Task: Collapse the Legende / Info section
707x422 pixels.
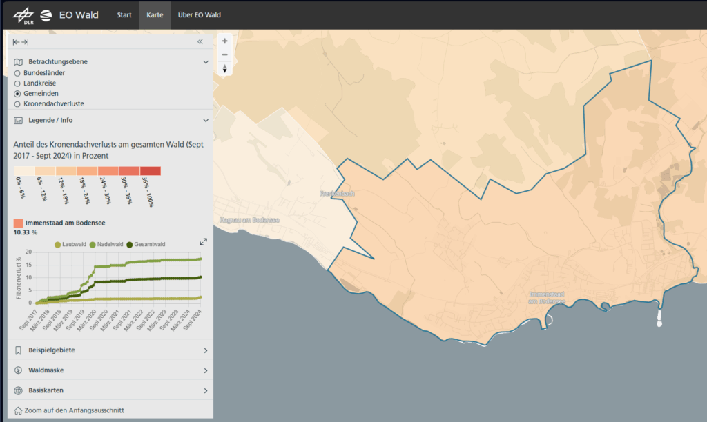Action: click(x=206, y=120)
